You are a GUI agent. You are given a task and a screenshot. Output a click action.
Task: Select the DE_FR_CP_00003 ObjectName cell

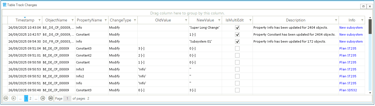59,41
